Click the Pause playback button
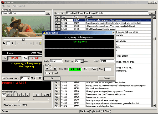 click(8, 43)
